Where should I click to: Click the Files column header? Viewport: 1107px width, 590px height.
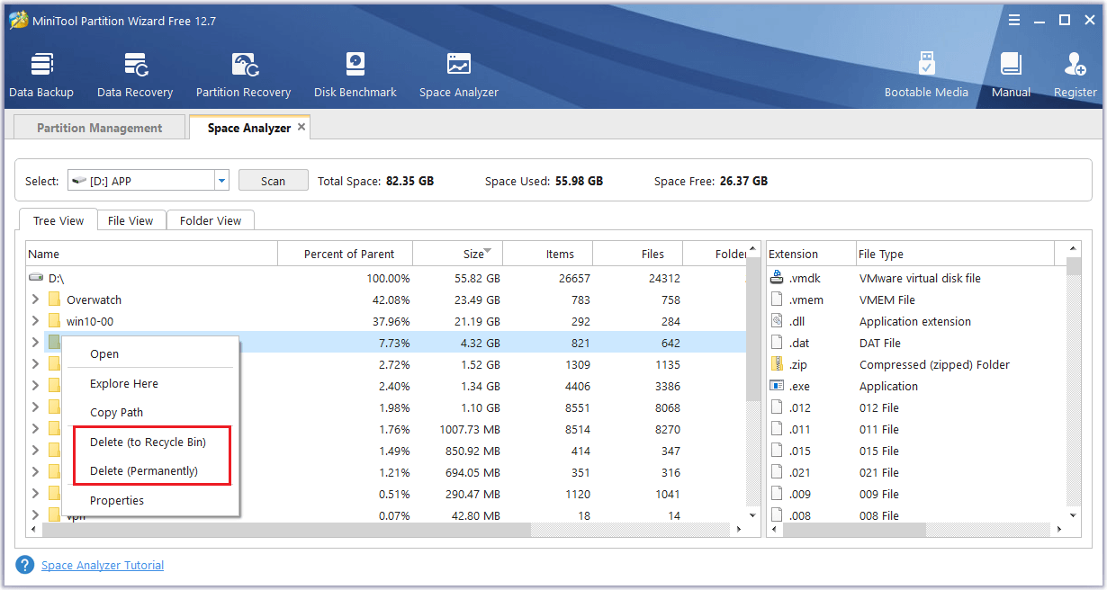[x=637, y=254]
